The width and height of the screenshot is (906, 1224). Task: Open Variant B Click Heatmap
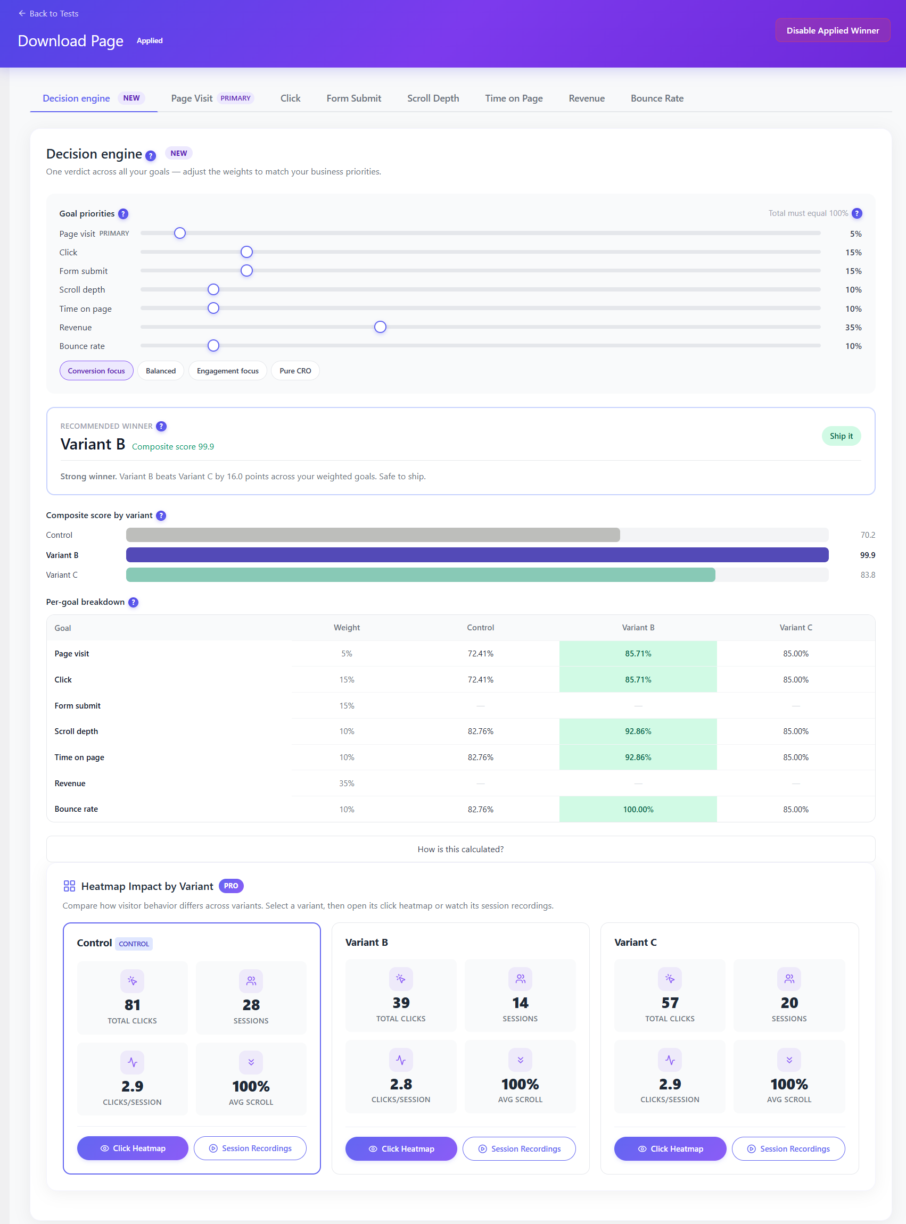(401, 1149)
